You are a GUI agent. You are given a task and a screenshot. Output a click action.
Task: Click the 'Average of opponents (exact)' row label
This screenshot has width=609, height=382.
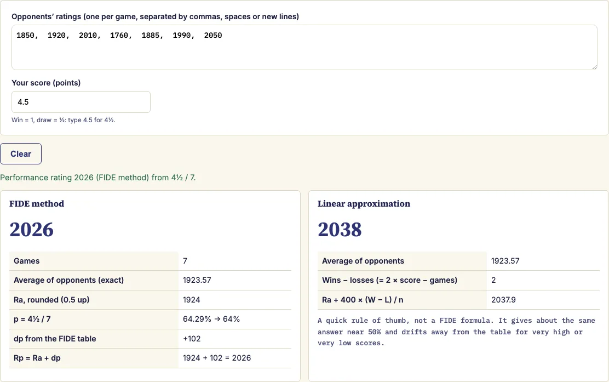point(69,280)
